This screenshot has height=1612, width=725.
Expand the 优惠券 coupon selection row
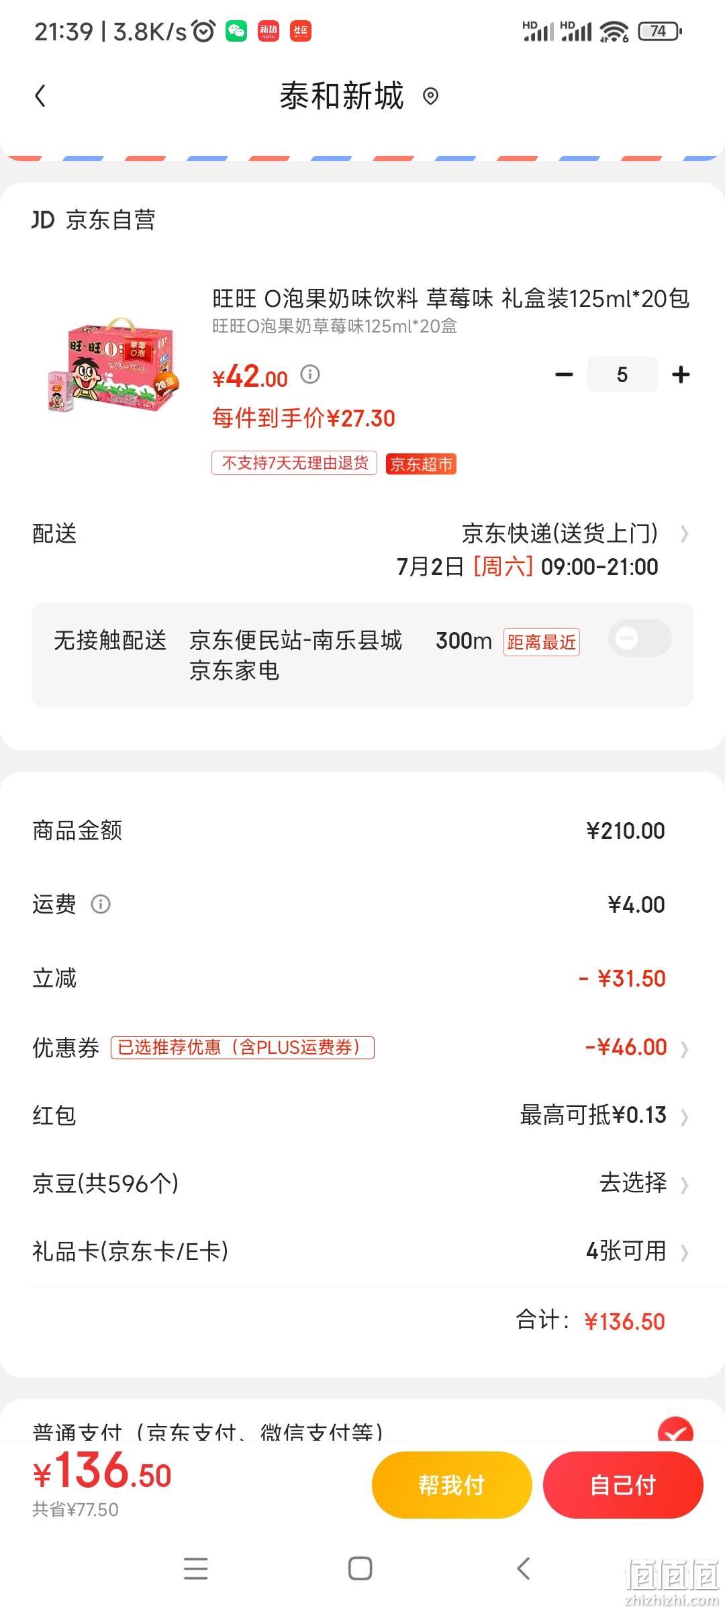pos(362,1047)
